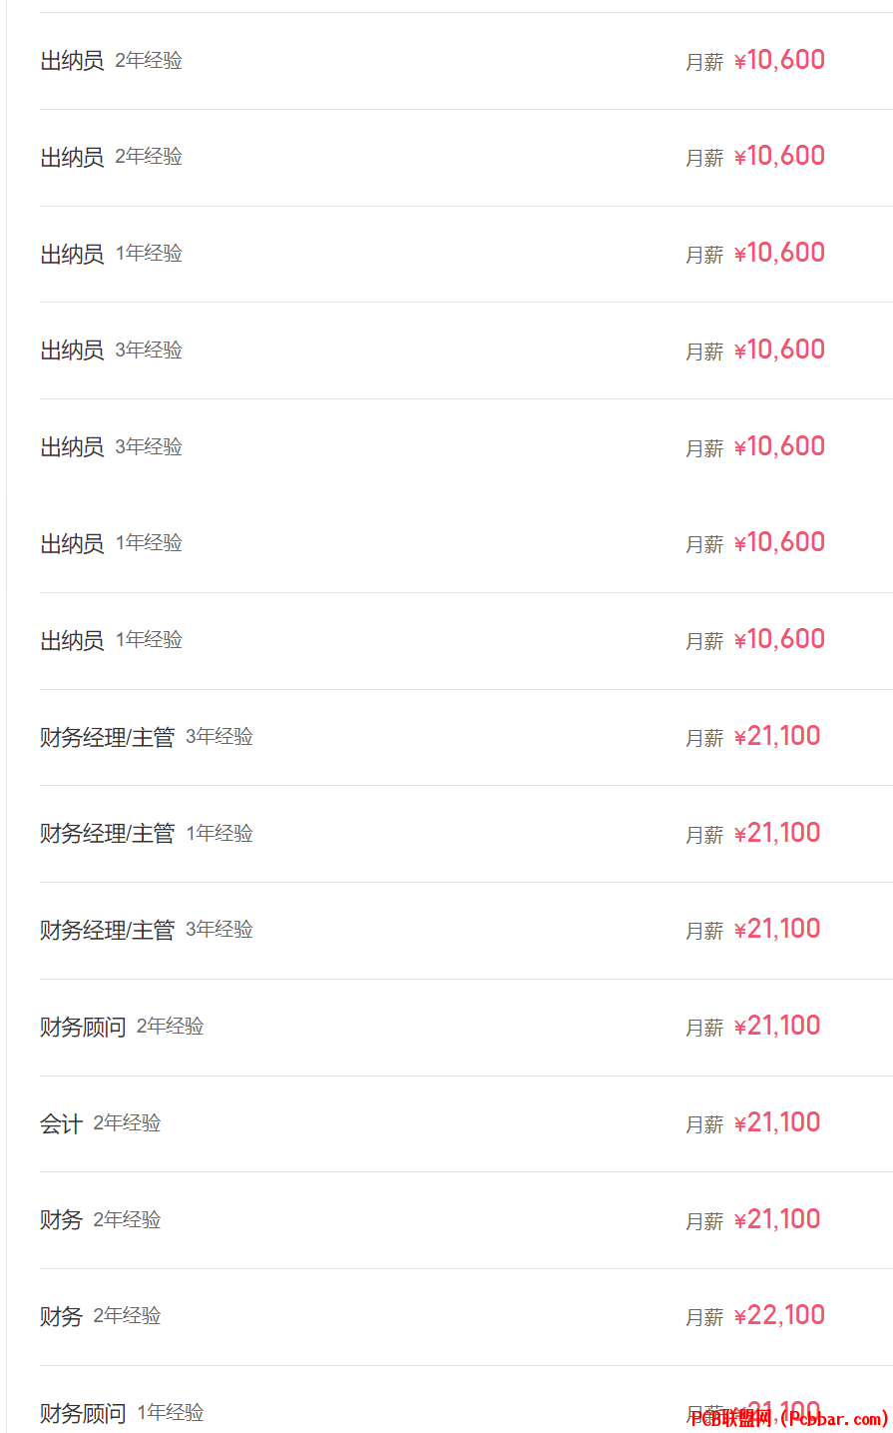The image size is (893, 1433).
Task: Open the second 财务经理/主管 3年经验 listing
Action: [466, 931]
